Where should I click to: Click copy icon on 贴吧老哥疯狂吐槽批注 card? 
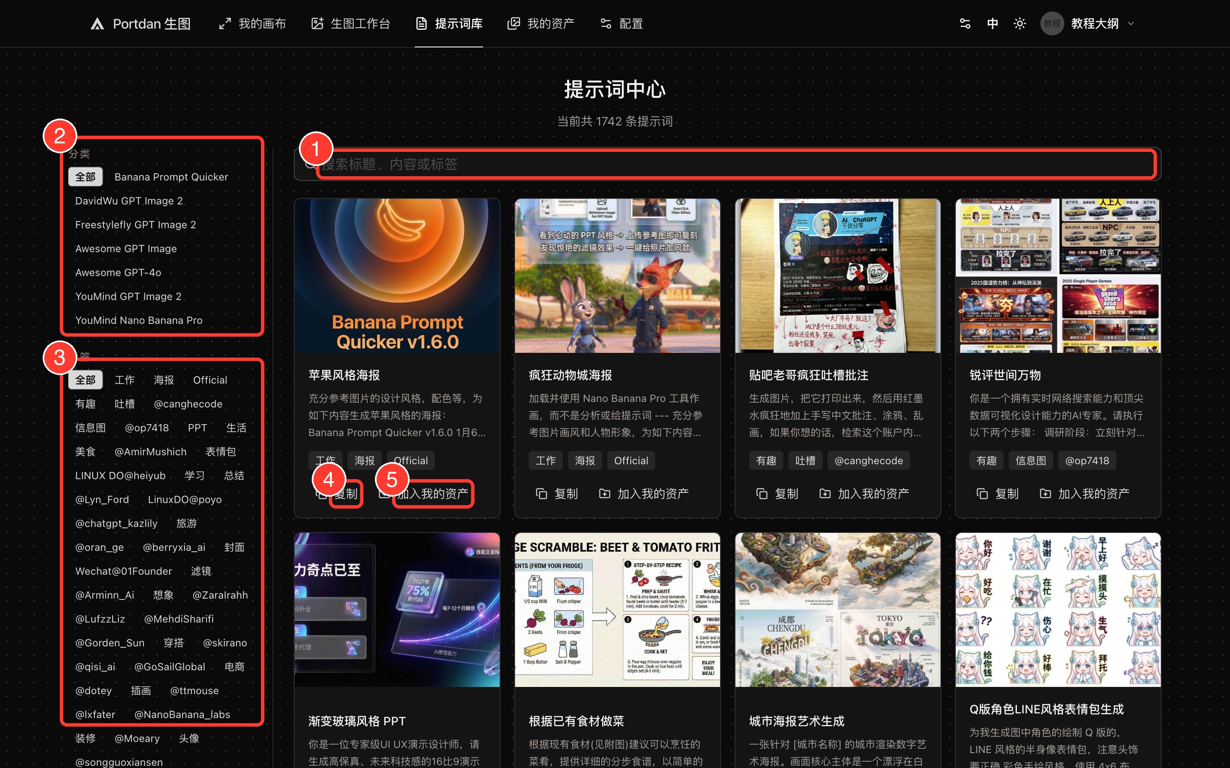tap(762, 494)
